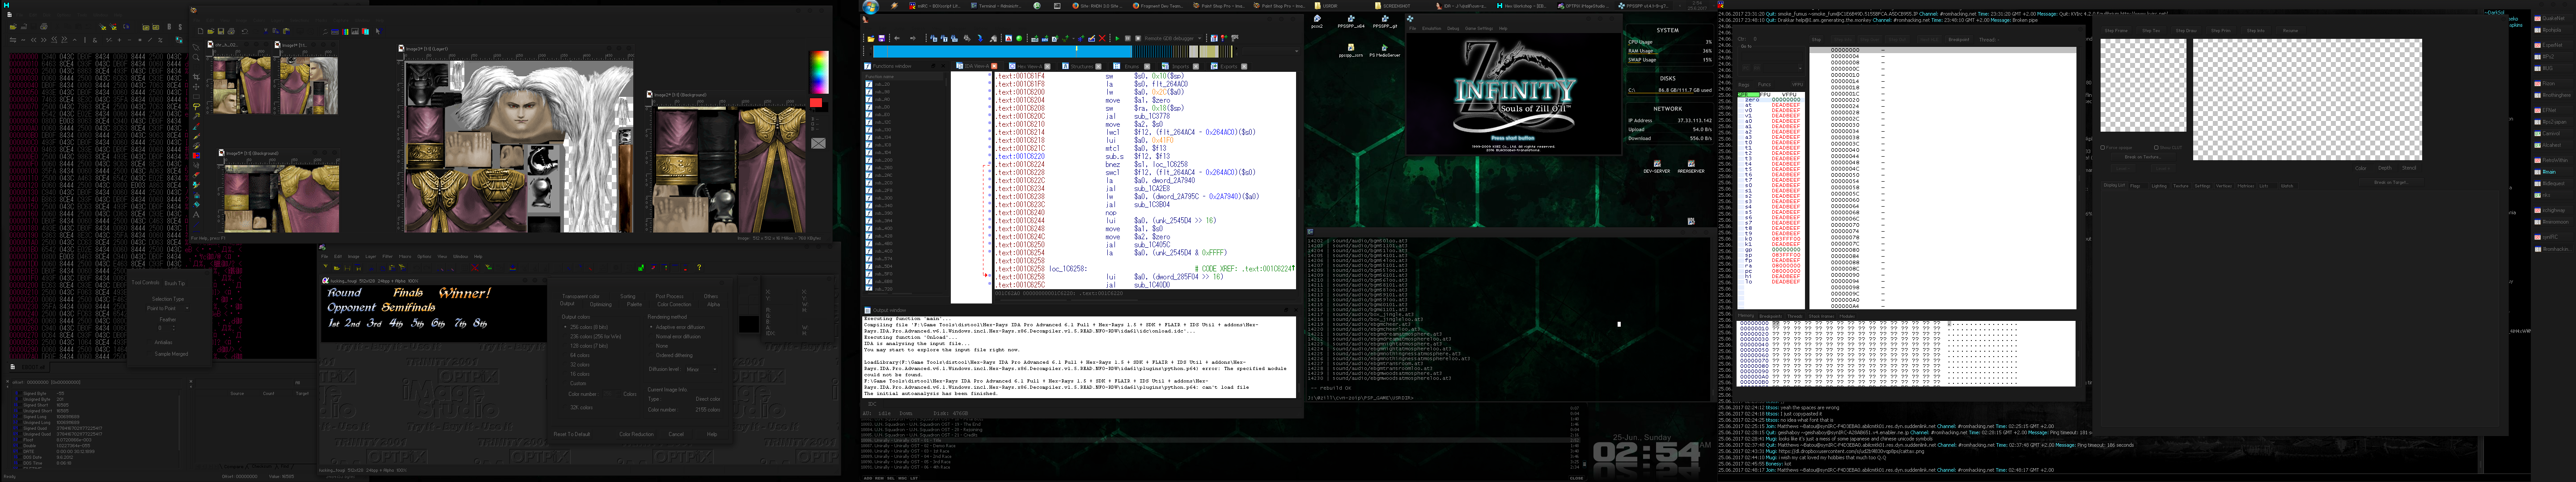2576x482 pixels.
Task: Click the Save disk icon in IDA toolbar
Action: pyautogui.click(x=882, y=38)
